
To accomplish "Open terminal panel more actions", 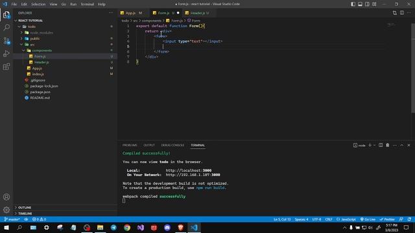I will pyautogui.click(x=395, y=145).
